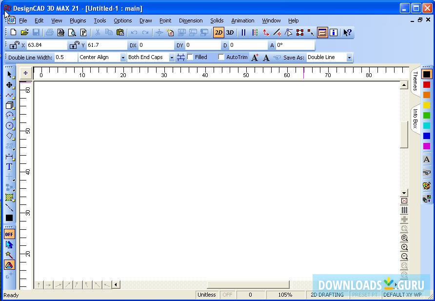Click DEFAULT XY WP in status bar
The width and height of the screenshot is (435, 301).
[x=402, y=295]
